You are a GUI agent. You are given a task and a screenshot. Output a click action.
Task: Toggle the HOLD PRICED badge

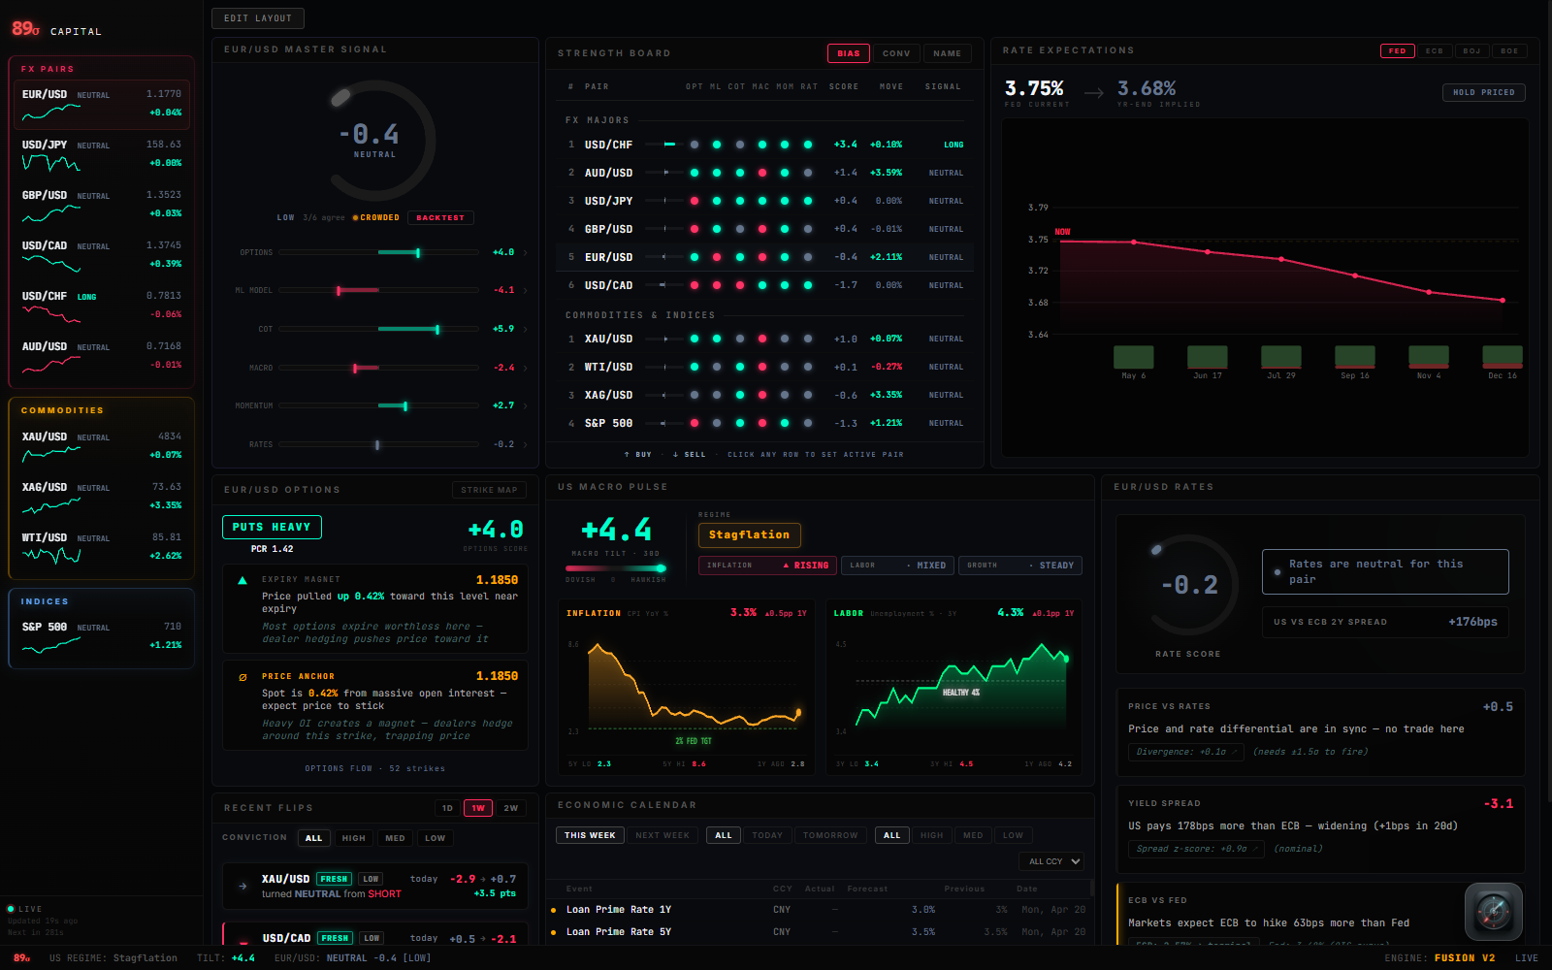(1483, 92)
